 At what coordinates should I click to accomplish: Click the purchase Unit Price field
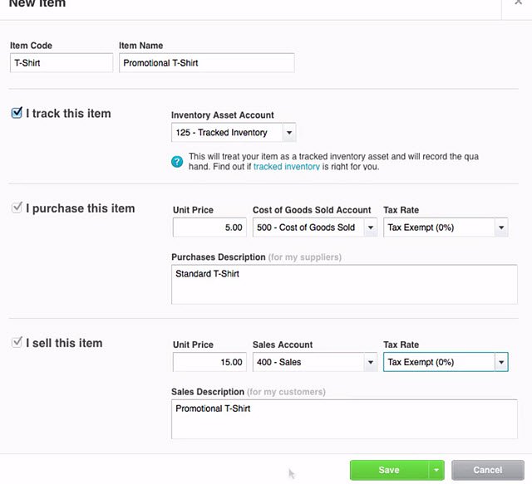209,227
